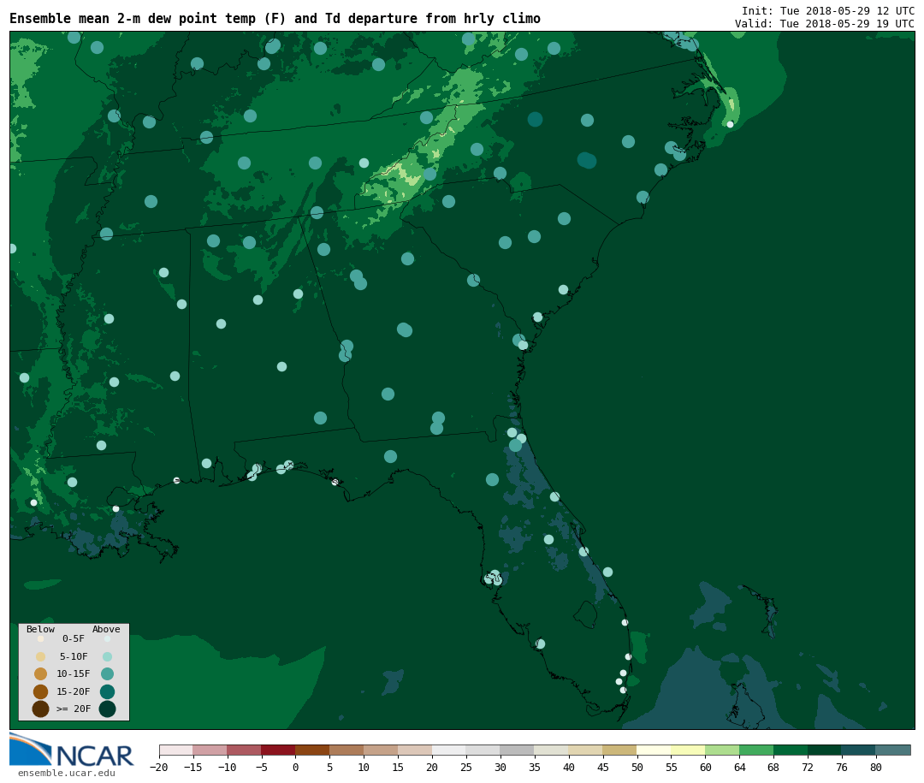Click the legend heading Below
Viewport: 924px width, 783px height.
(x=41, y=629)
